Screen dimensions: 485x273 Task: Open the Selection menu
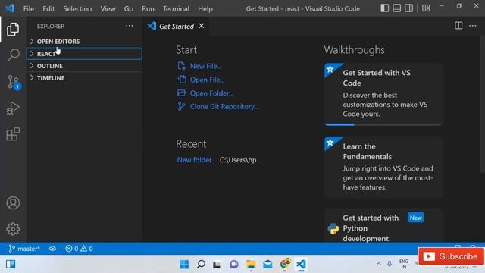coord(77,8)
